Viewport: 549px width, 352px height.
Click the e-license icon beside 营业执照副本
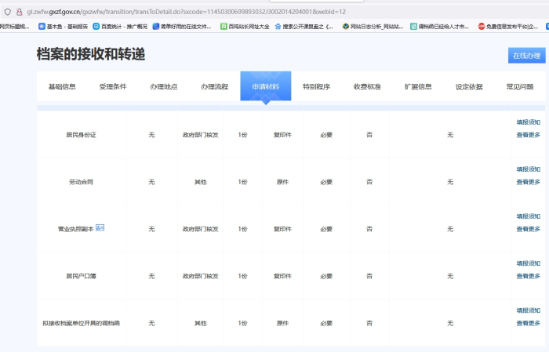click(x=100, y=228)
